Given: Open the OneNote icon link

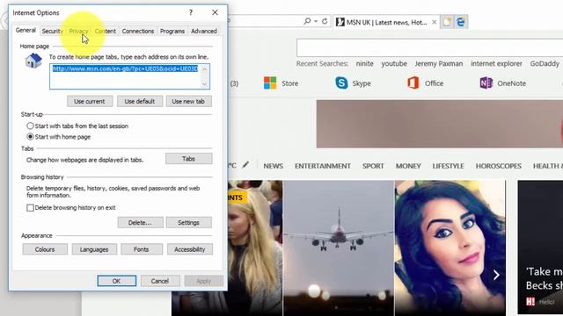Looking at the screenshot, I should (486, 83).
